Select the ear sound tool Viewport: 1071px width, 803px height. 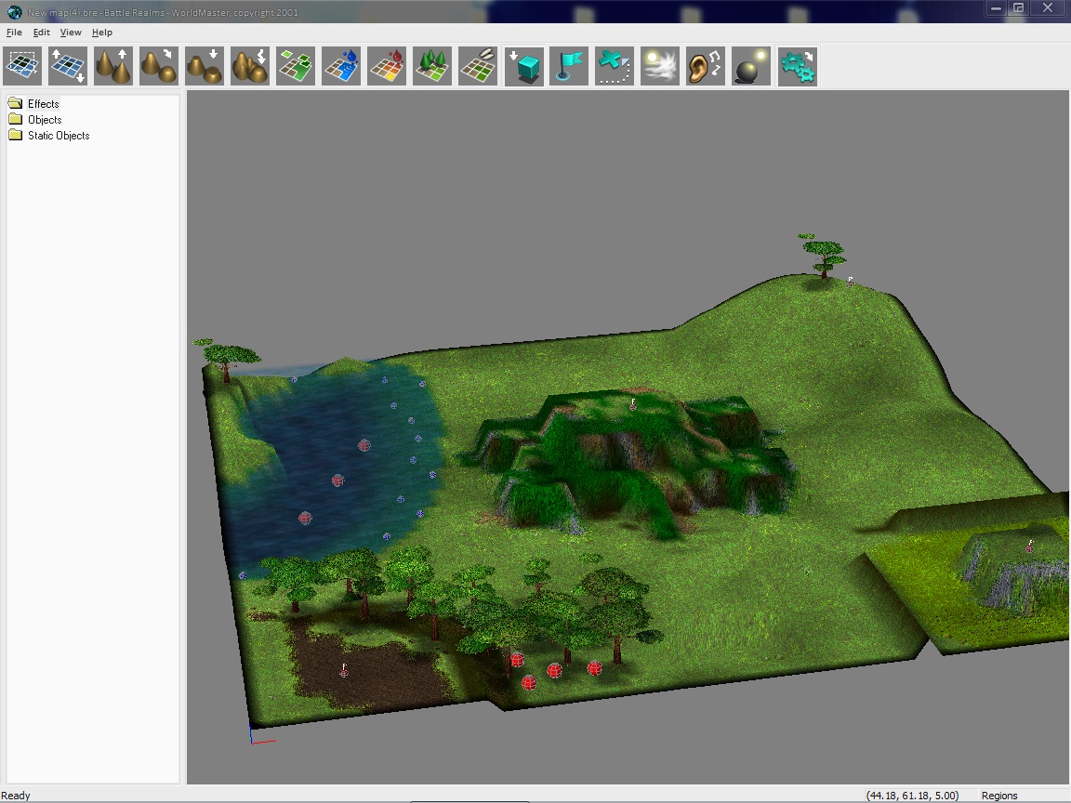point(706,66)
